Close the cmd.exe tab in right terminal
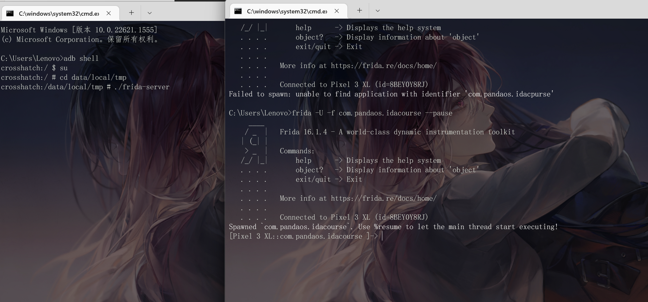Viewport: 648px width, 302px height. pos(337,11)
